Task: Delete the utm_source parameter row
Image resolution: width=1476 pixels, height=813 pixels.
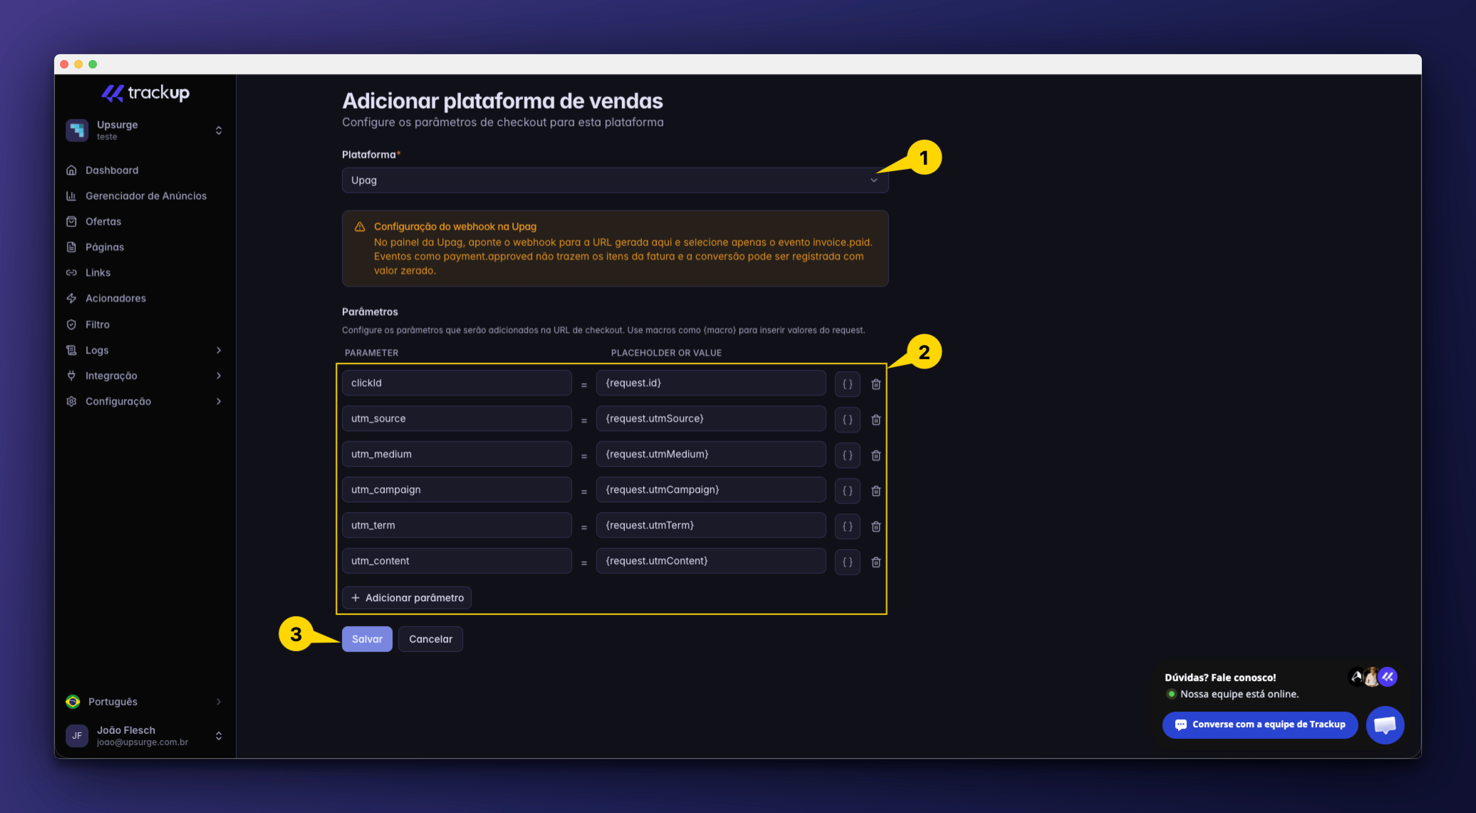Action: (x=876, y=419)
